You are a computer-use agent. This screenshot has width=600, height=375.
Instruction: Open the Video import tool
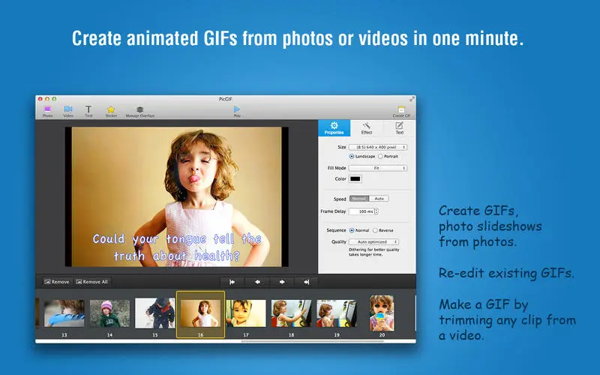pos(68,111)
